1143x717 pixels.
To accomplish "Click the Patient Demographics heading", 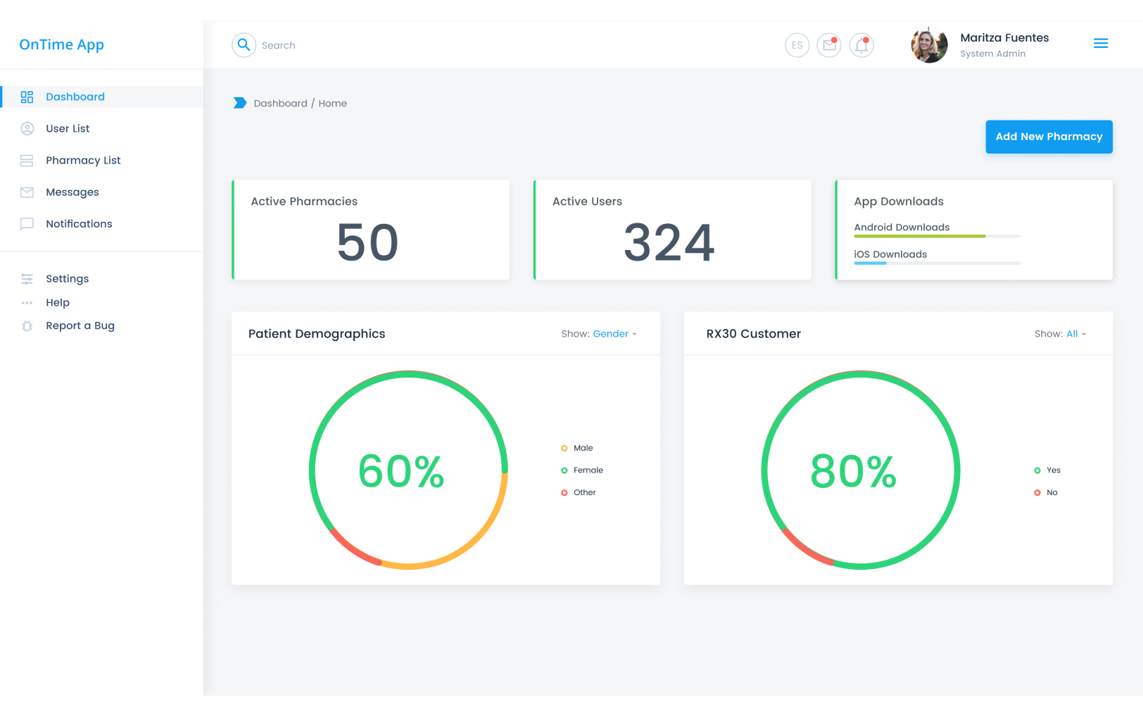I will (x=317, y=334).
